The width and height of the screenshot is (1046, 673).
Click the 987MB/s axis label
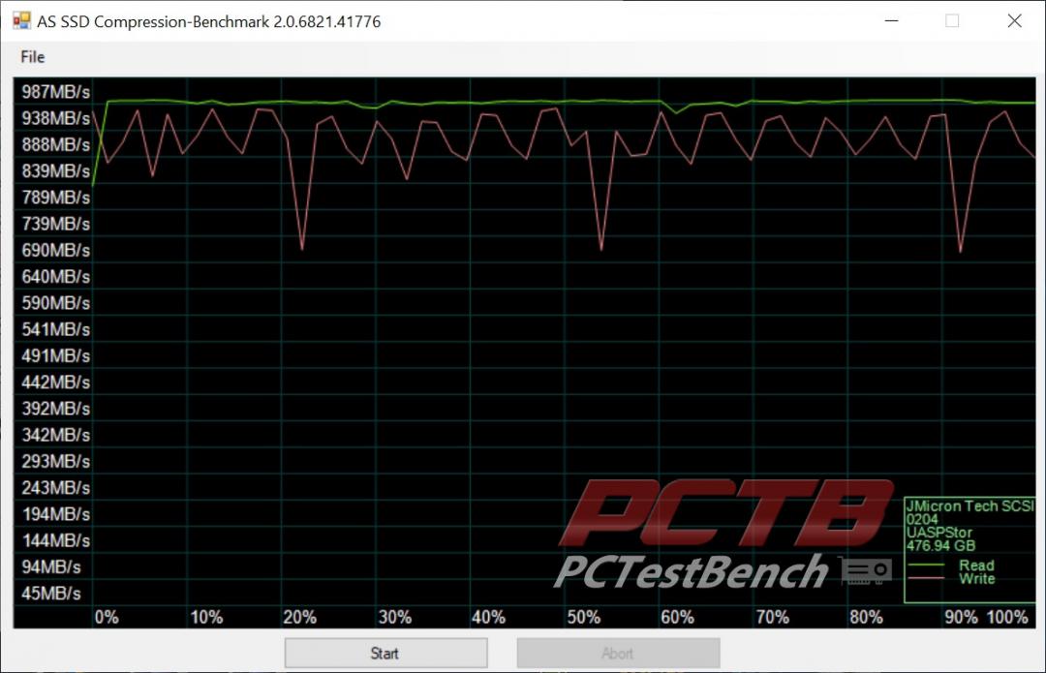pyautogui.click(x=55, y=92)
